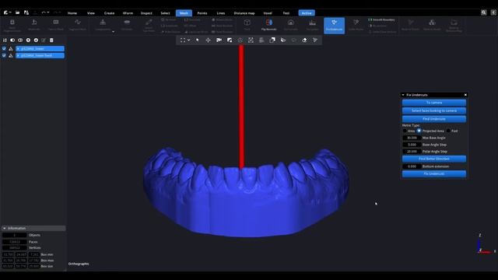Select the first object in the scene tree
This screenshot has height=280, width=498.
point(40,48)
